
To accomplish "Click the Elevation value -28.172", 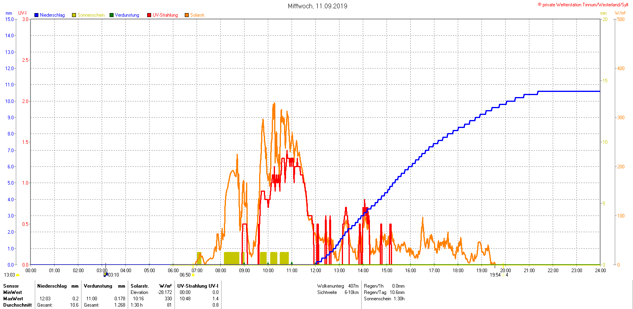I will coord(165,292).
